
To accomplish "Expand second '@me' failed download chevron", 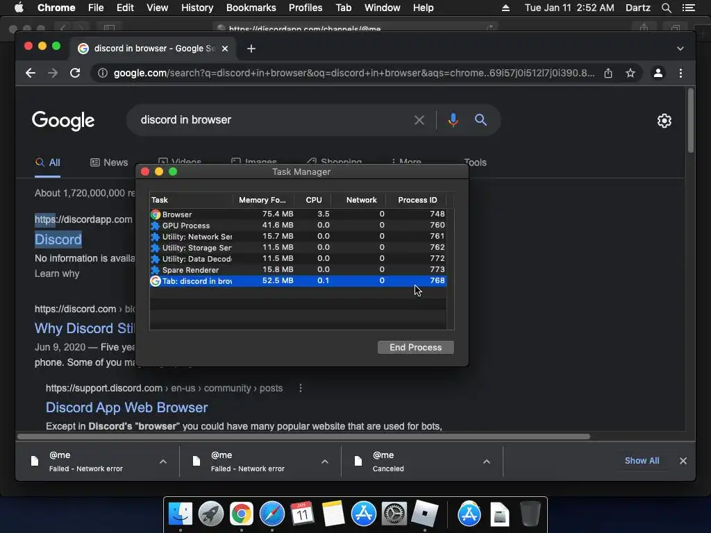I will pyautogui.click(x=325, y=462).
